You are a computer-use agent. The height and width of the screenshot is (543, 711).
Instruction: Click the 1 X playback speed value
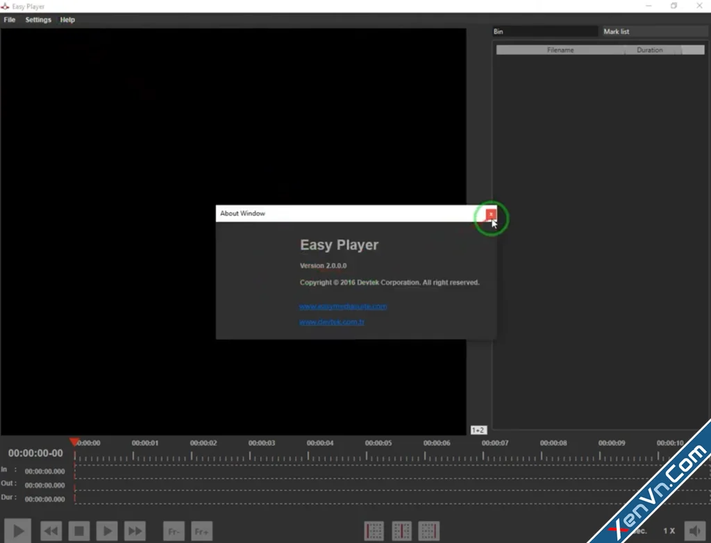coord(669,531)
